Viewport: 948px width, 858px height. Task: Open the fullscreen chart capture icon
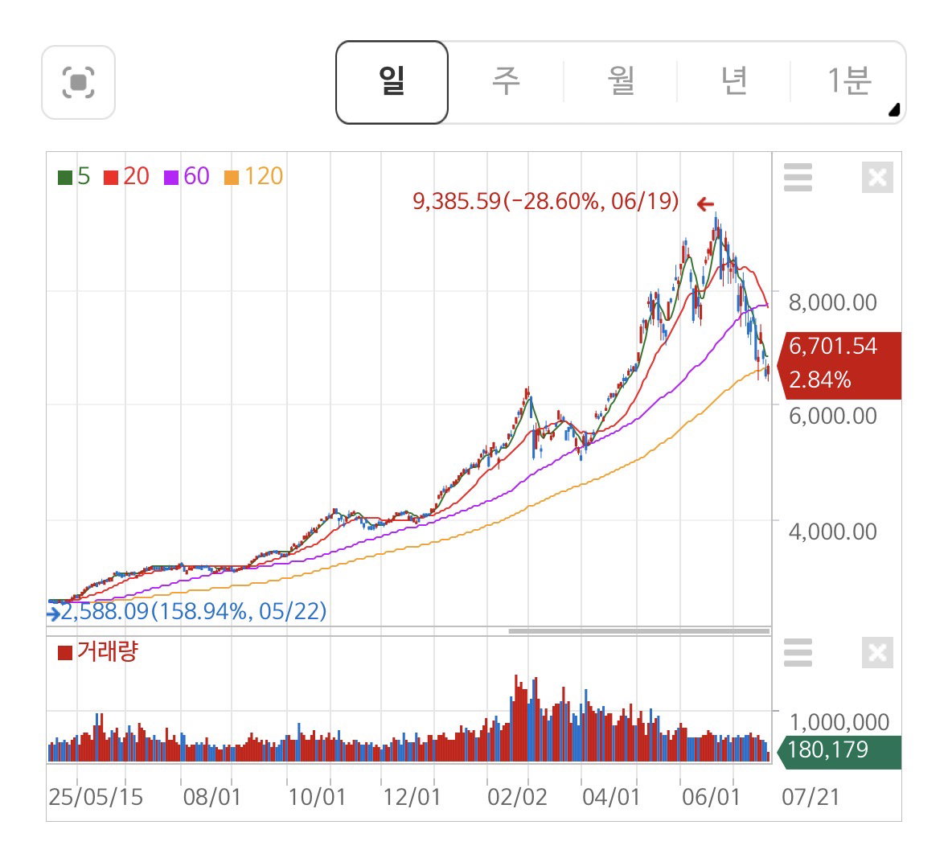pyautogui.click(x=79, y=82)
